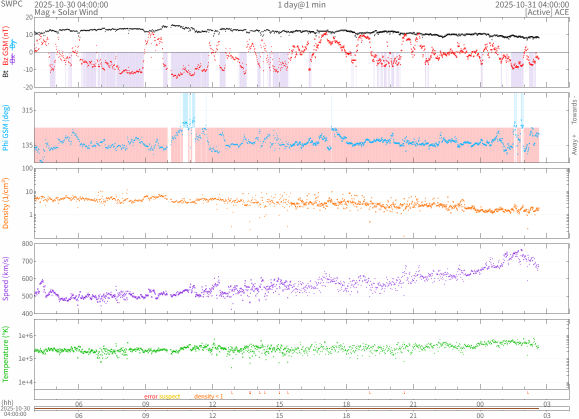Click the 09 hour label above the timeline bar
Image resolution: width=579 pixels, height=419 pixels.
pos(146,404)
